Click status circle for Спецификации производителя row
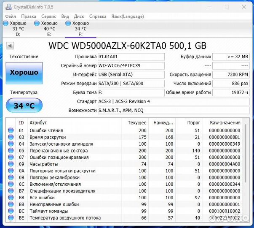 point(11,191)
